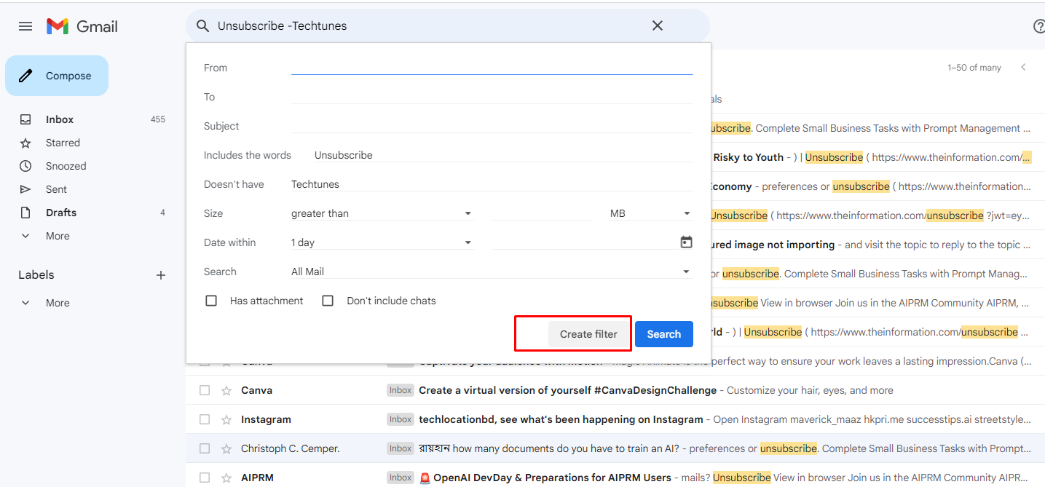Click the search magnifier icon

[203, 26]
